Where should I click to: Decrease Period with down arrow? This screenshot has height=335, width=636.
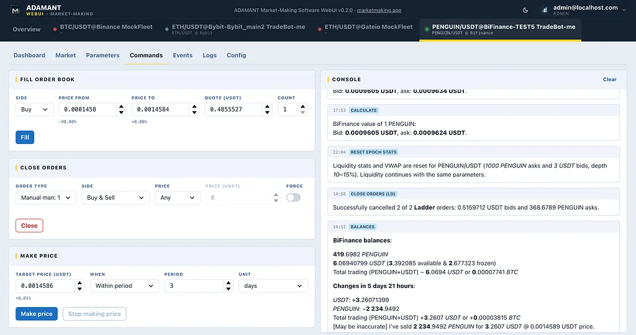(229, 289)
